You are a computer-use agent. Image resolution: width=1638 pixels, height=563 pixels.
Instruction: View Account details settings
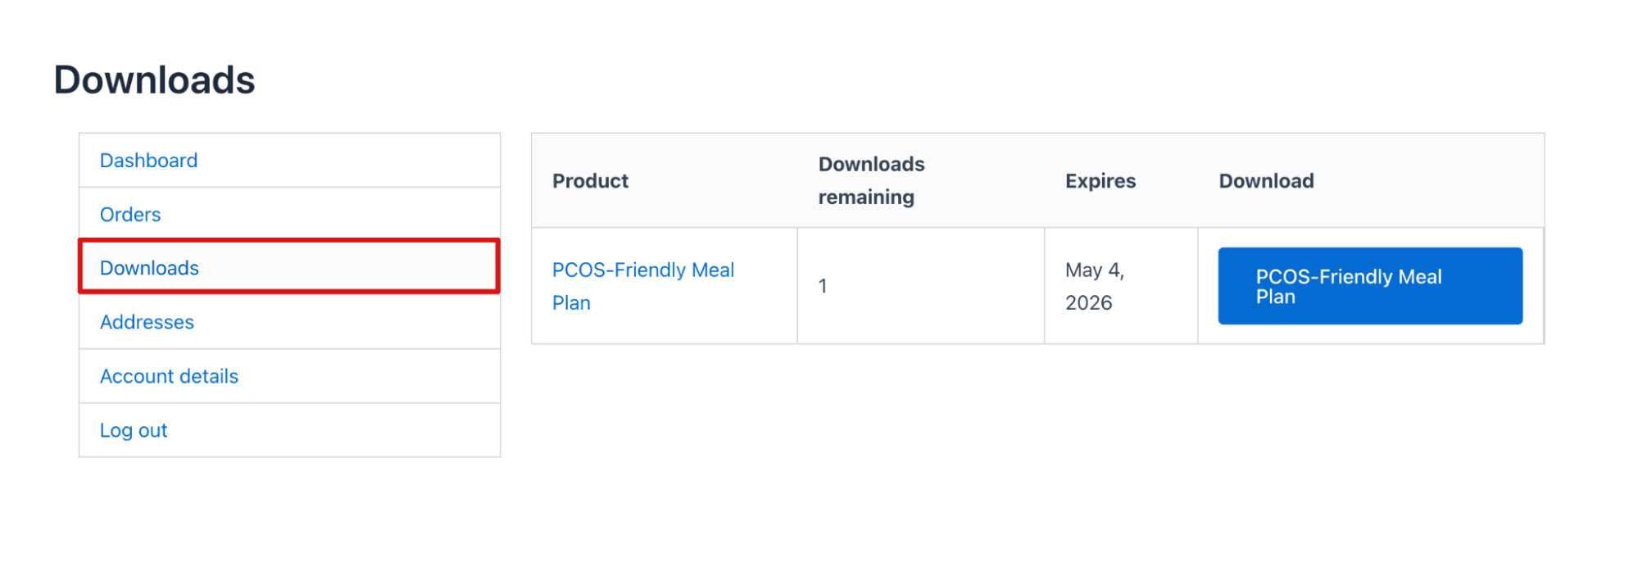point(169,376)
